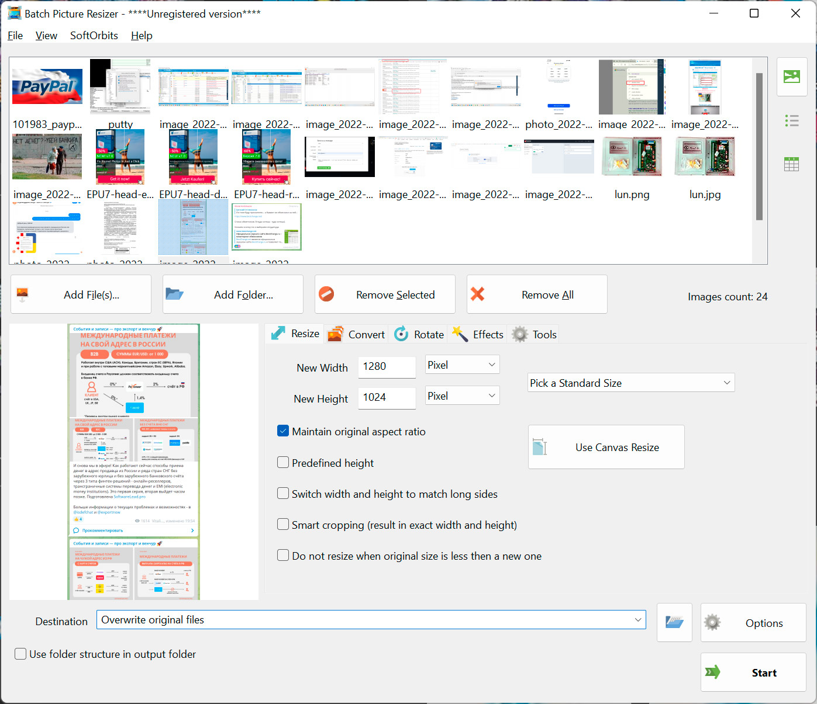Screen dimensions: 817x704
Task: Open the browse folder icon beside Options
Action: coord(674,623)
